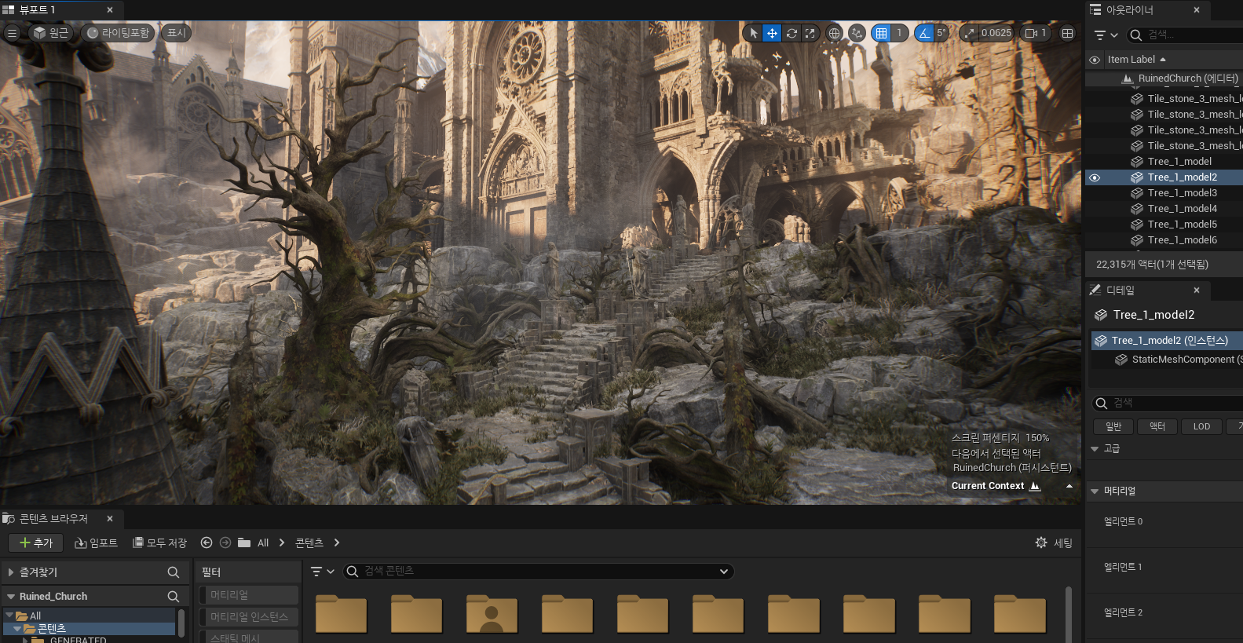Go back in content browser history
Image resolution: width=1243 pixels, height=643 pixels.
point(207,543)
